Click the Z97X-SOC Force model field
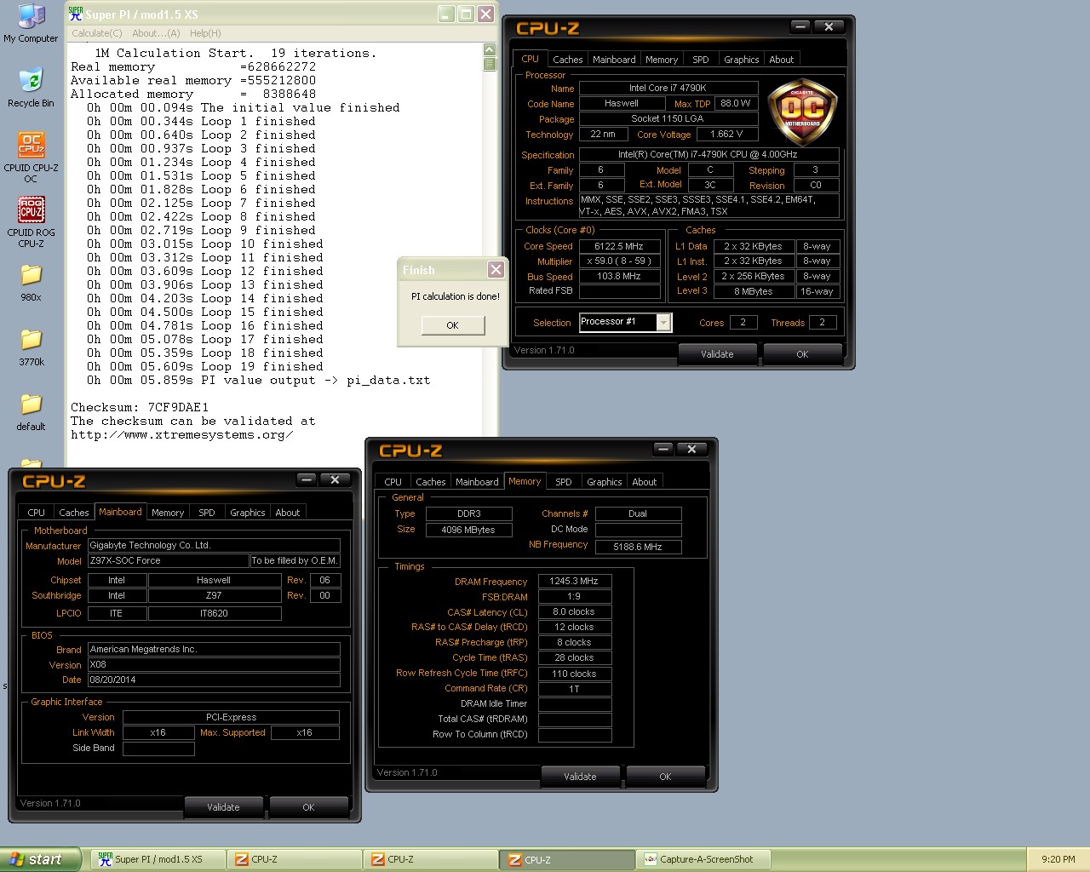 (169, 560)
